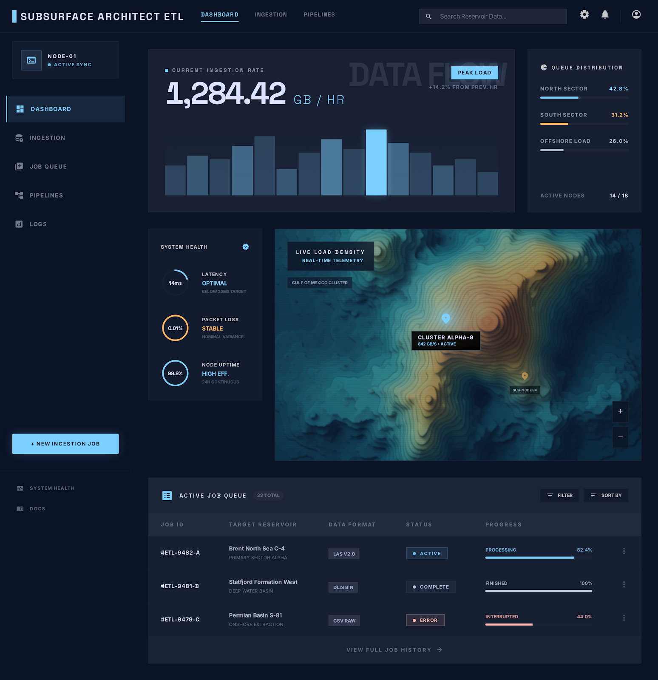Click Statfjord Formation West reservoir name
The width and height of the screenshot is (658, 680).
click(263, 582)
